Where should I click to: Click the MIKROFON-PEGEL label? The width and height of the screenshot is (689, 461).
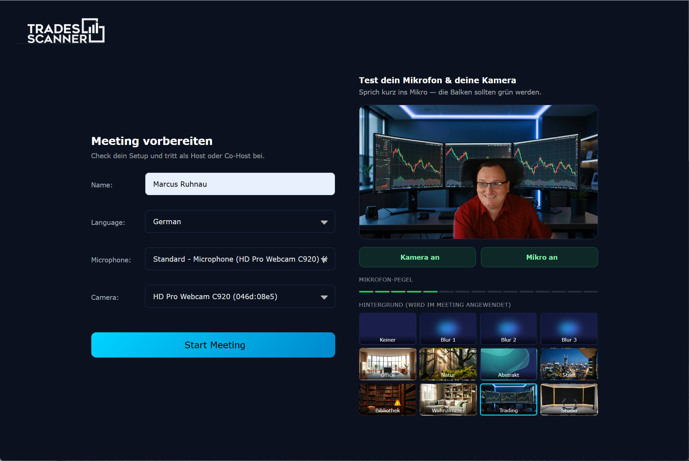(386, 280)
